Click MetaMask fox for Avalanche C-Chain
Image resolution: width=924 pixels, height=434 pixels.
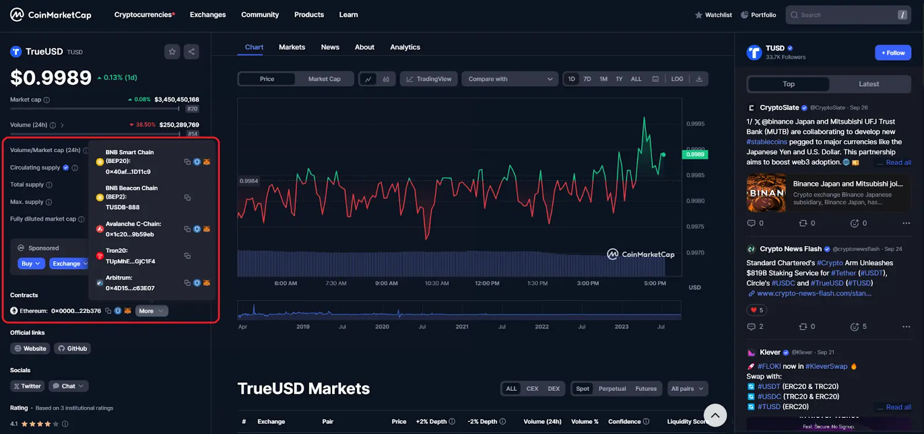[x=206, y=229]
